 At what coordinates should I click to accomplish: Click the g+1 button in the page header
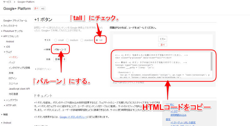click(x=36, y=8)
